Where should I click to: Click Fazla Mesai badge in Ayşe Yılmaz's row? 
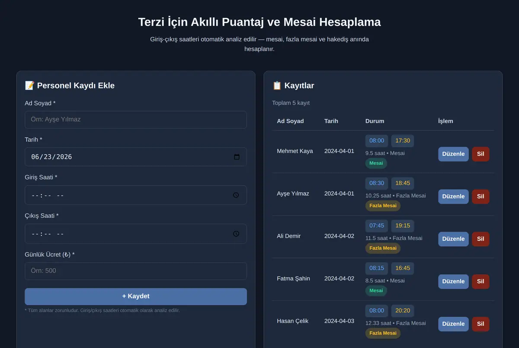[383, 206]
